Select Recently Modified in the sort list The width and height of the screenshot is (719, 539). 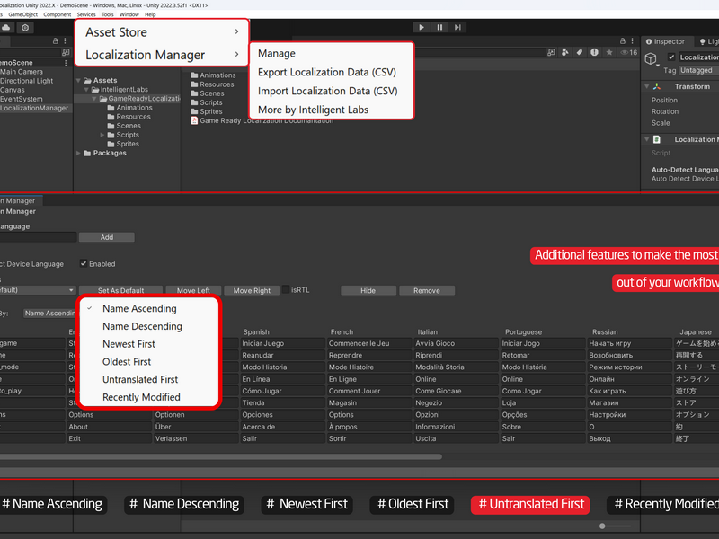pyautogui.click(x=149, y=397)
